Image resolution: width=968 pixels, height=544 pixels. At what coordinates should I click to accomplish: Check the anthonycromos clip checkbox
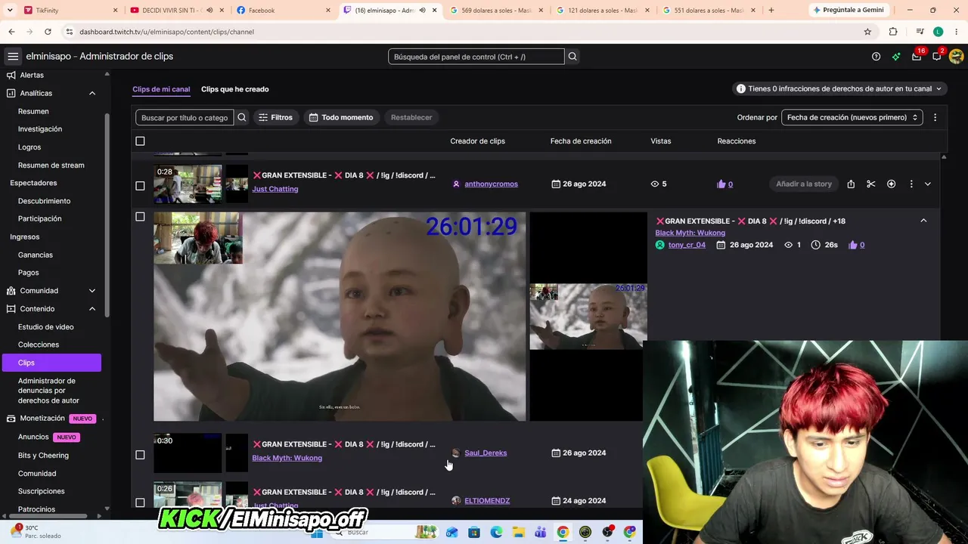(140, 186)
